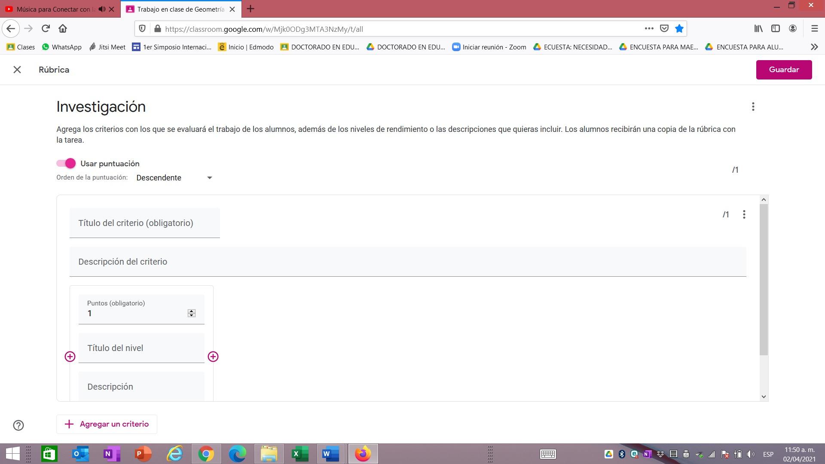Click the Guardar button
This screenshot has height=464, width=825.
click(784, 70)
